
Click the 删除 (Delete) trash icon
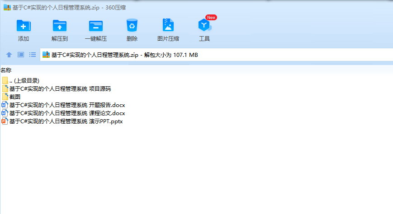click(132, 25)
